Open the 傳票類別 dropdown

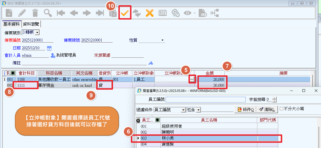click(37, 33)
